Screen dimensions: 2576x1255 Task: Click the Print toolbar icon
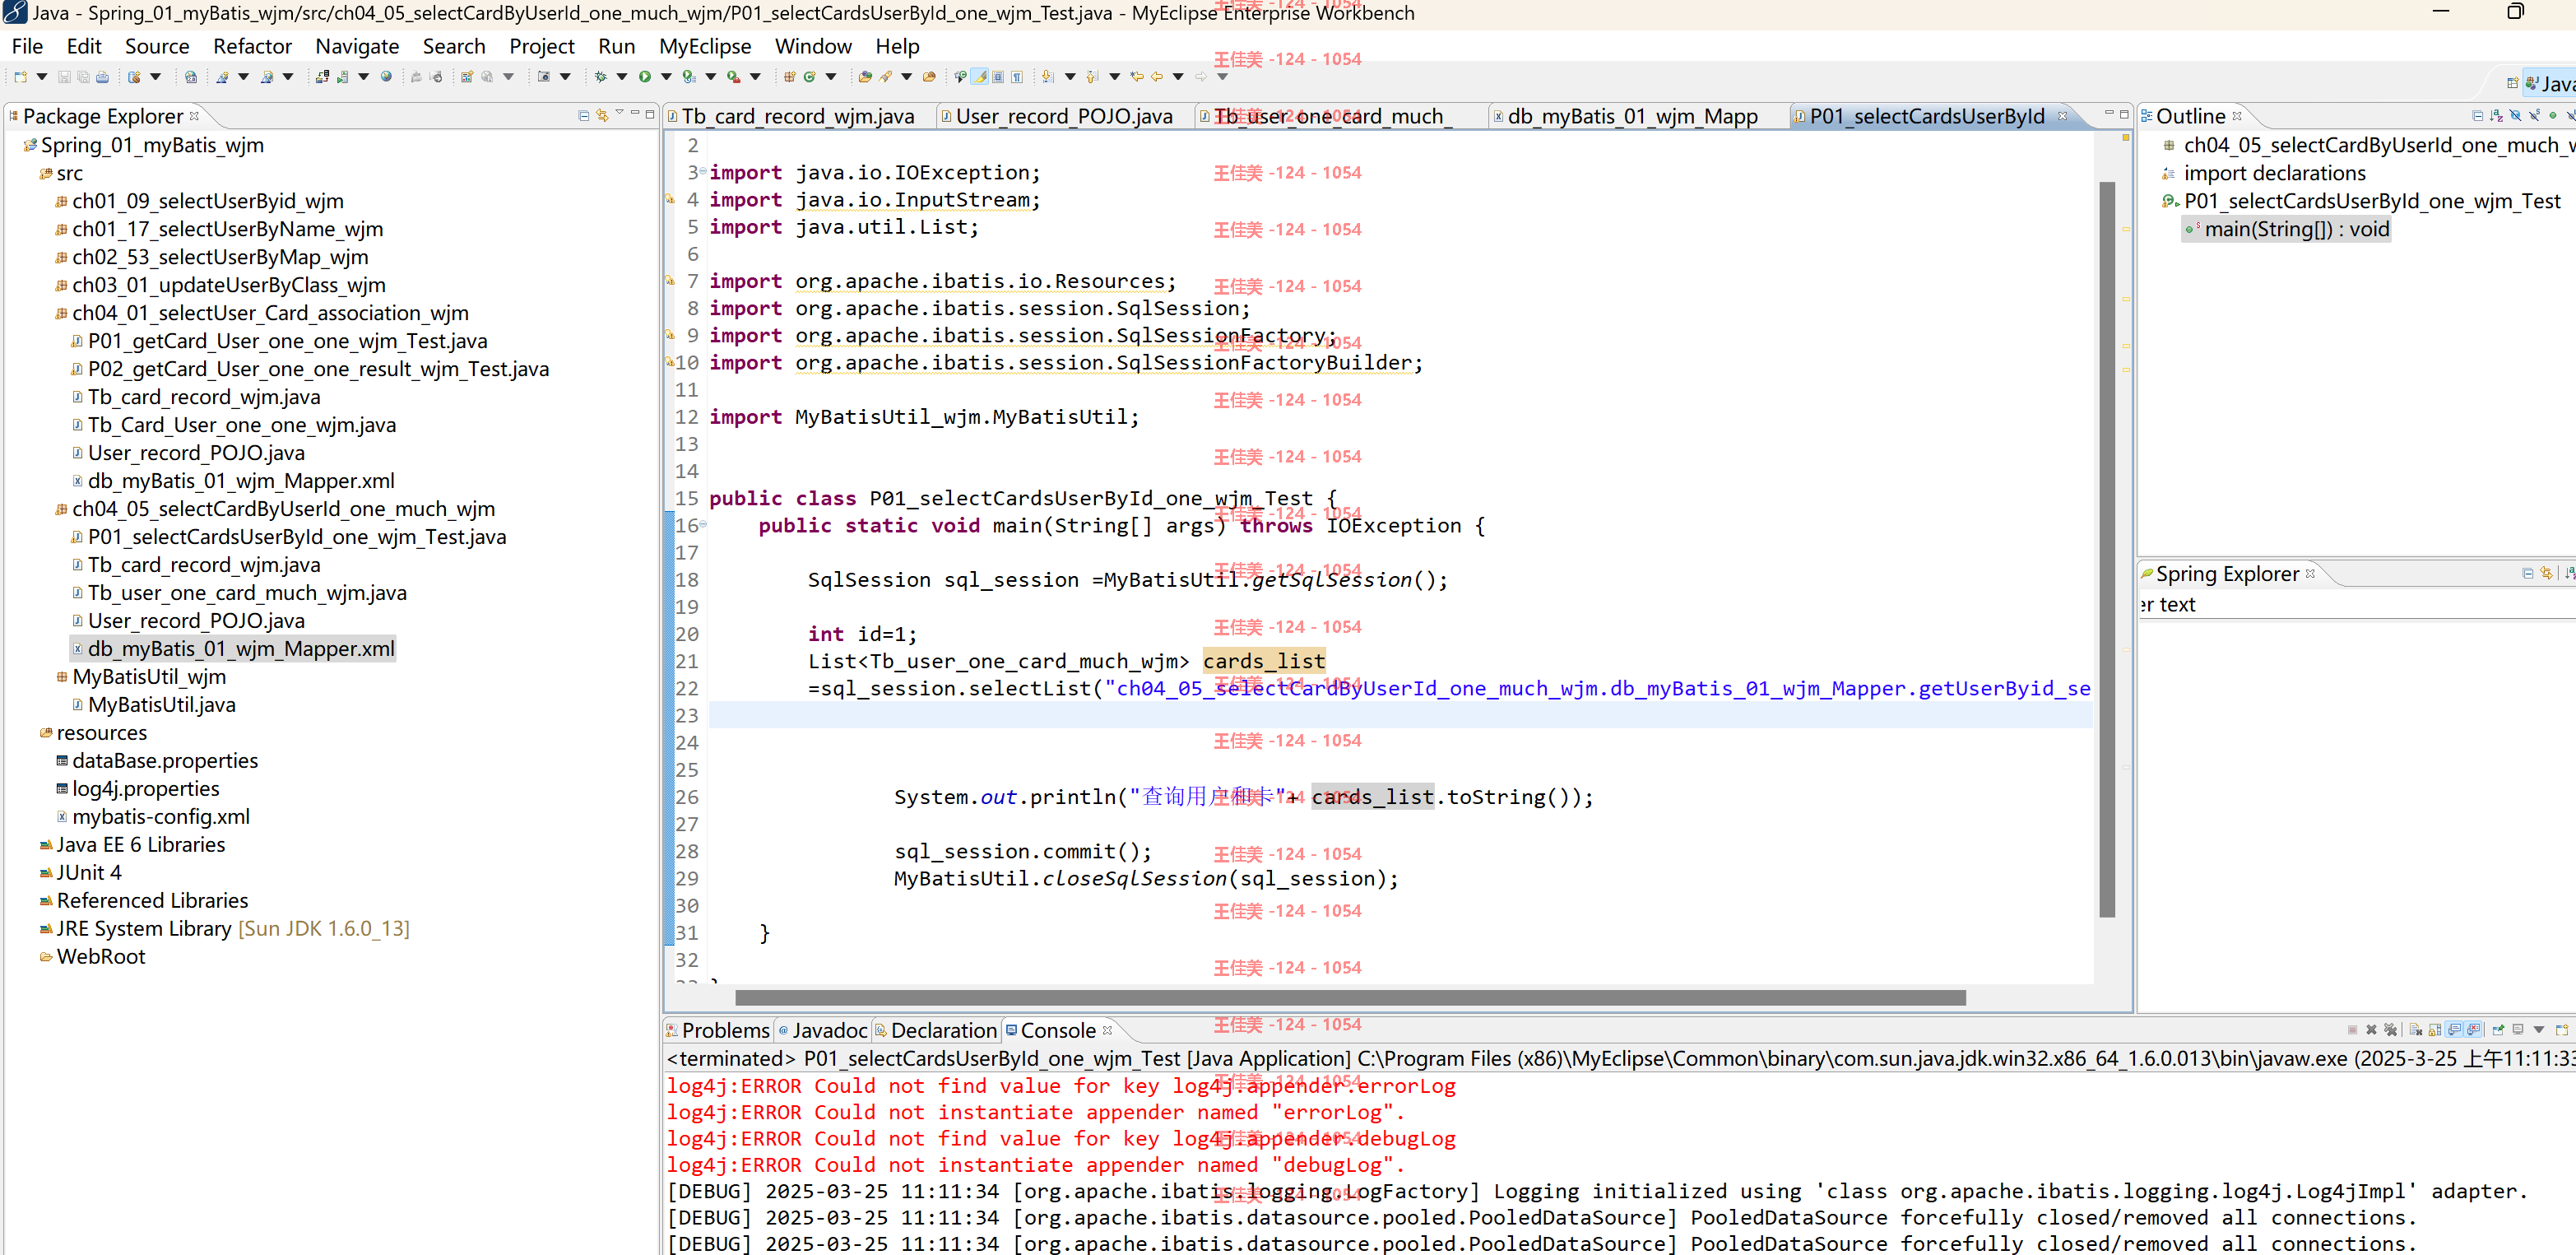pyautogui.click(x=102, y=77)
